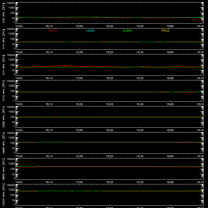
Task: Click the 15:40 tick label below the 410 MHz plot
Action: [140, 52]
